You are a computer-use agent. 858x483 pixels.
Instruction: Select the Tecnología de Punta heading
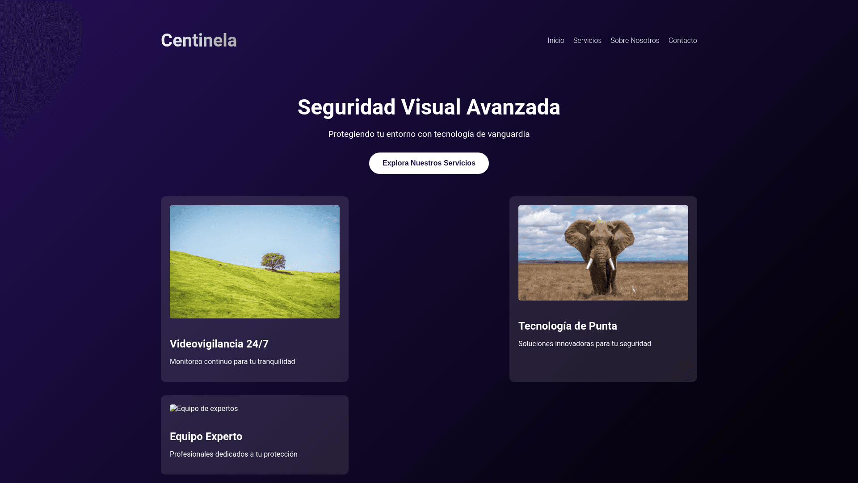(568, 326)
